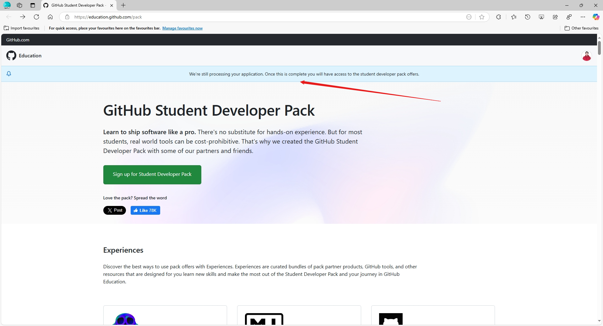Capture a web screenshot

[x=541, y=17]
